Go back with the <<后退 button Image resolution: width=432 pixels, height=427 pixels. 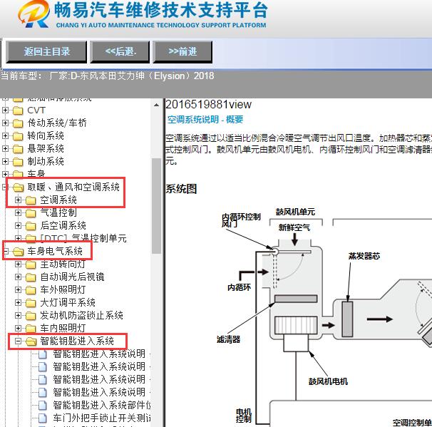(x=120, y=52)
